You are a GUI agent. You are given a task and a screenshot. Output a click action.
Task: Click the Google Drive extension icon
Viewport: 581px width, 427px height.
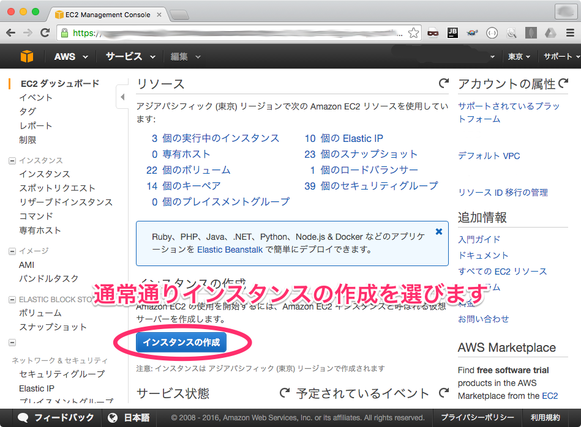click(x=550, y=33)
